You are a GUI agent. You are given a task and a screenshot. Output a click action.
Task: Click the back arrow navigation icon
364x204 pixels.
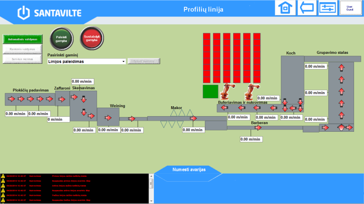click(x=306, y=8)
